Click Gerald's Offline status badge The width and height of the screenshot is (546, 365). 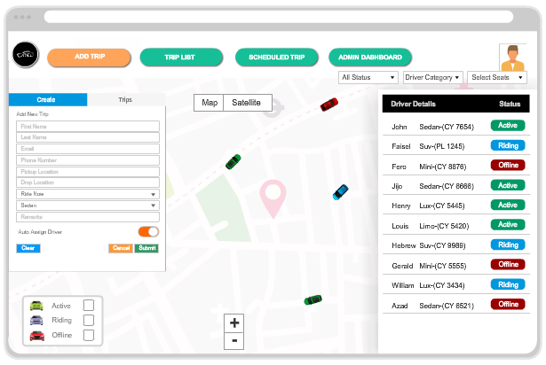508,265
